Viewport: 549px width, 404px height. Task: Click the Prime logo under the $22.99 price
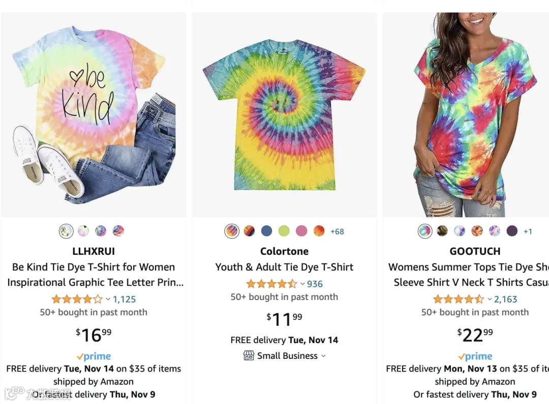(475, 356)
